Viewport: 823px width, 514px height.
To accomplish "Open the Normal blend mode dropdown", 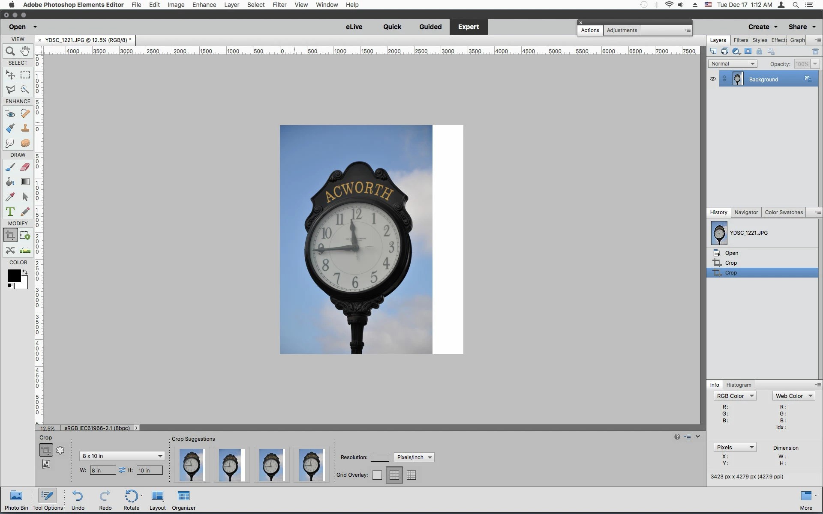I will [733, 64].
